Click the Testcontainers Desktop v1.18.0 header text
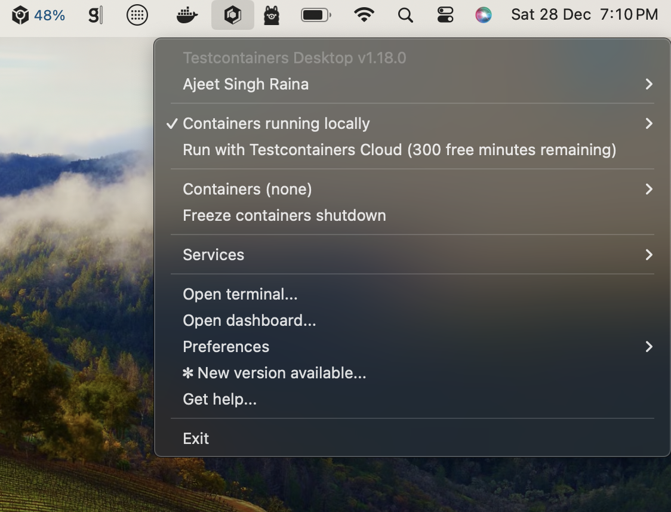This screenshot has width=671, height=512. coord(294,58)
